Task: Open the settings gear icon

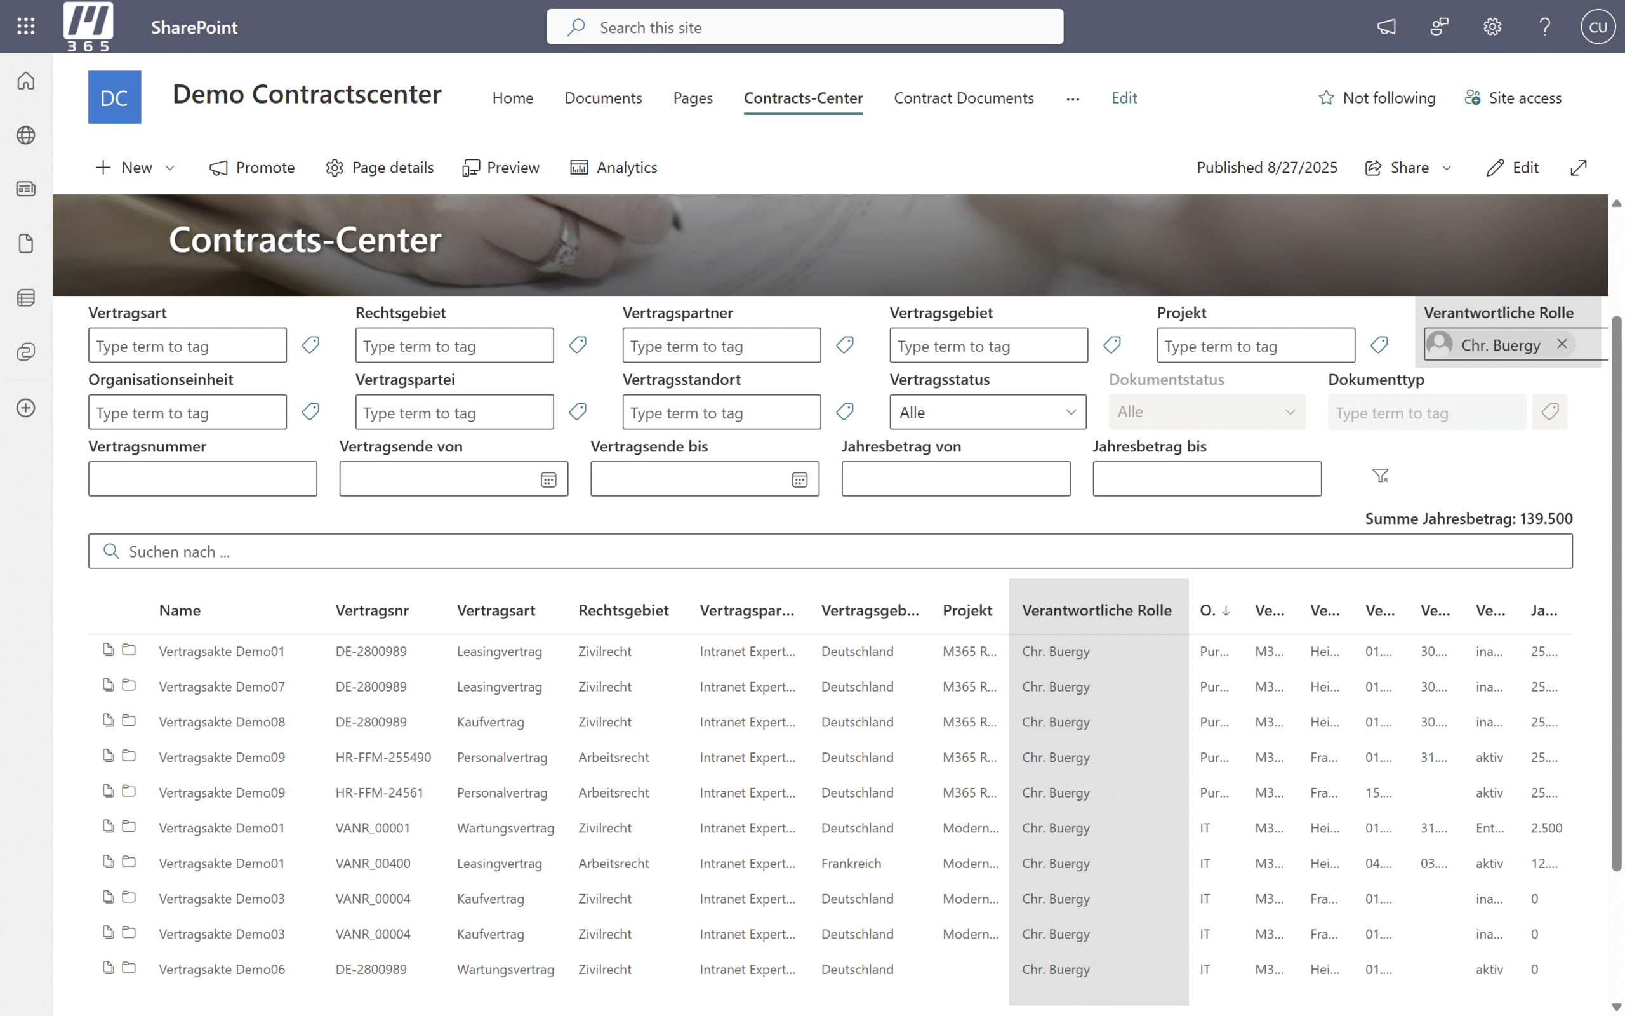Action: point(1492,27)
